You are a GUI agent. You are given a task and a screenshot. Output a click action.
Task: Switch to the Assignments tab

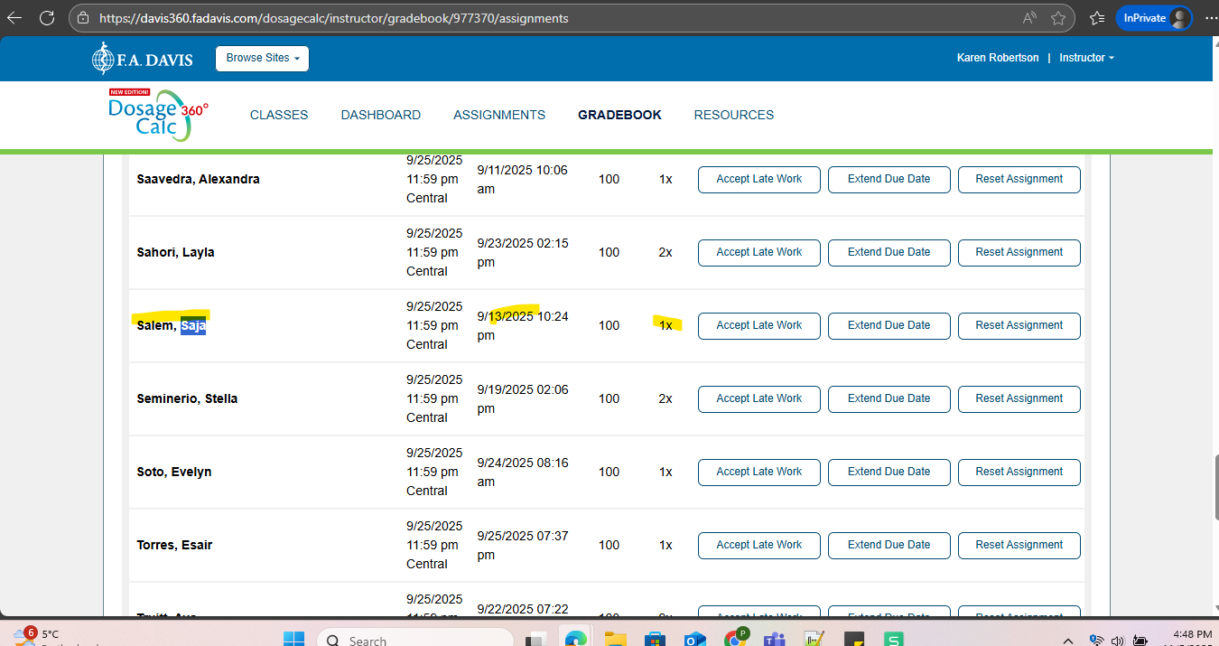pos(499,115)
